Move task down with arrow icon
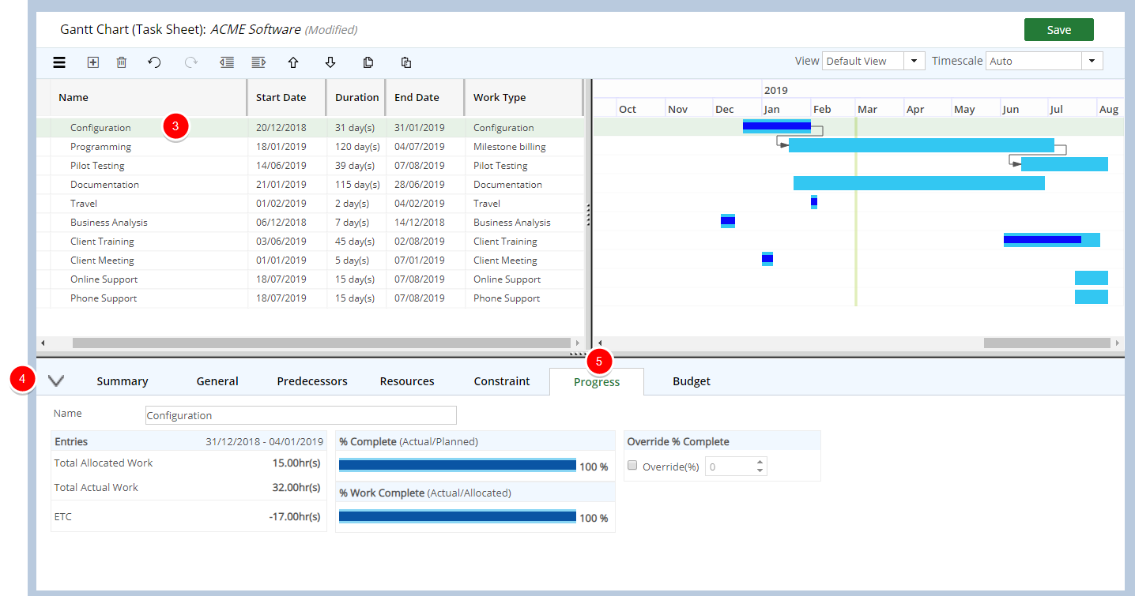 point(330,62)
